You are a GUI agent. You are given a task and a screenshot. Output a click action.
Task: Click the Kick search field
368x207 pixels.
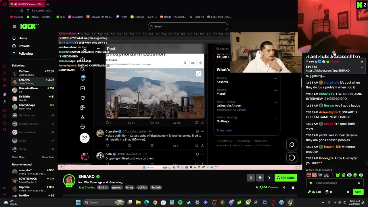click(188, 26)
